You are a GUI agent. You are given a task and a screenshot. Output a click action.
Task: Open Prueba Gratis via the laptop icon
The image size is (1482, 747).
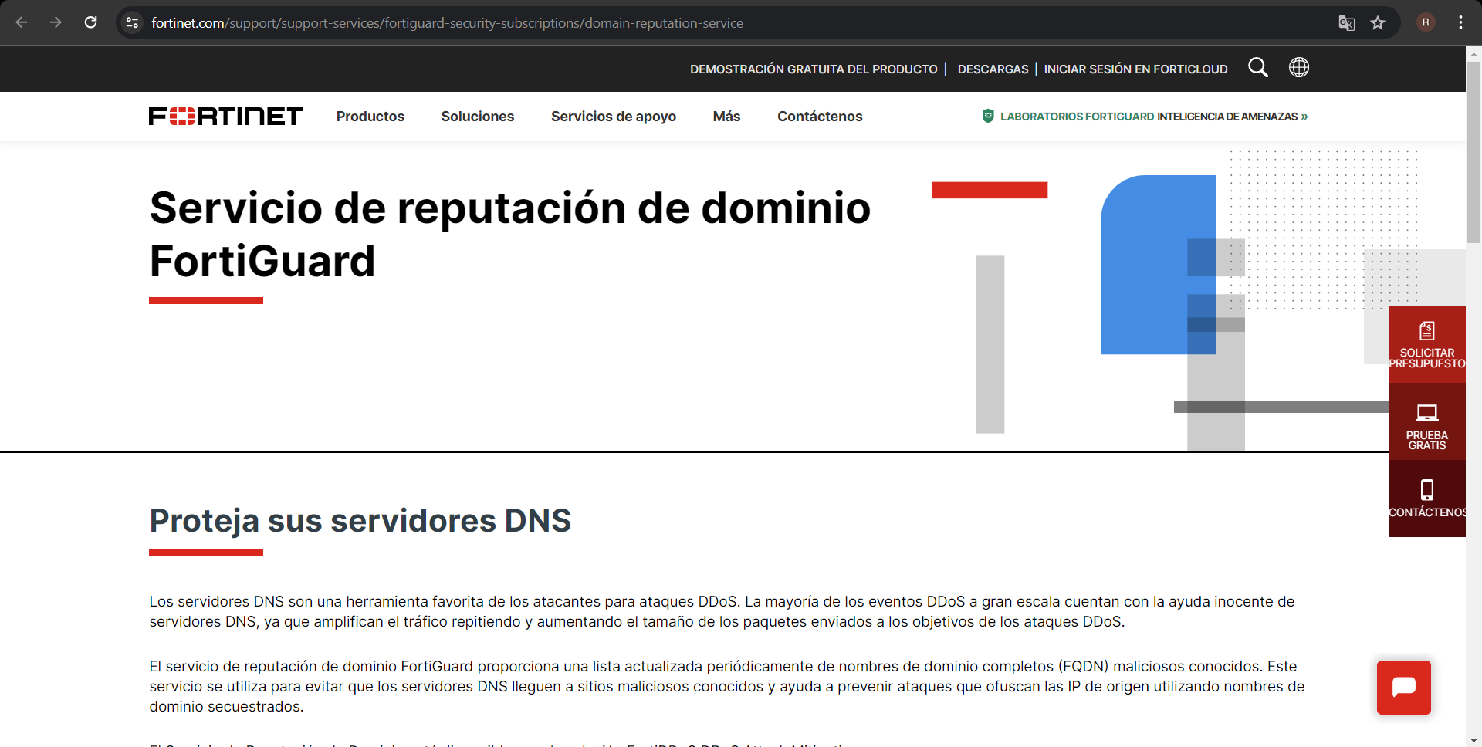(x=1429, y=412)
